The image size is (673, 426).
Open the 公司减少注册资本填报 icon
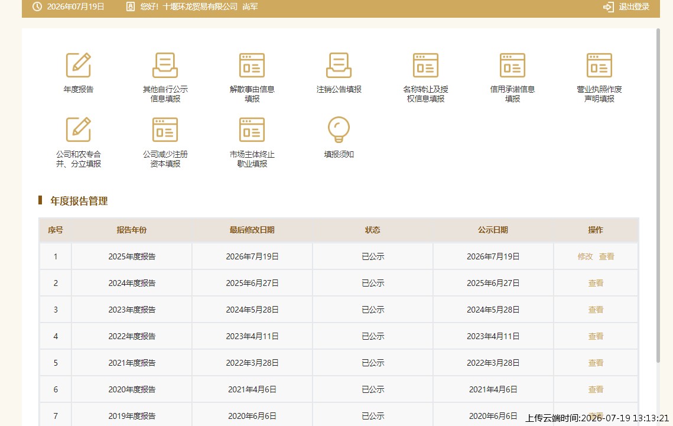pyautogui.click(x=165, y=129)
